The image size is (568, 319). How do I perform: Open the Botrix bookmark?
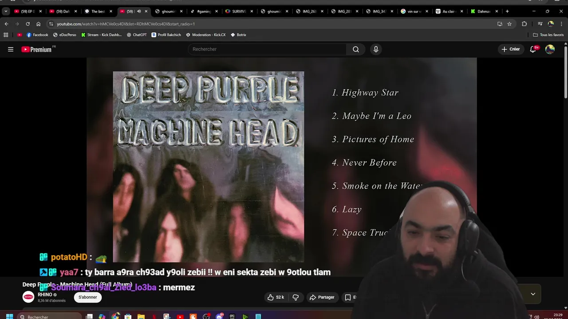click(x=238, y=35)
